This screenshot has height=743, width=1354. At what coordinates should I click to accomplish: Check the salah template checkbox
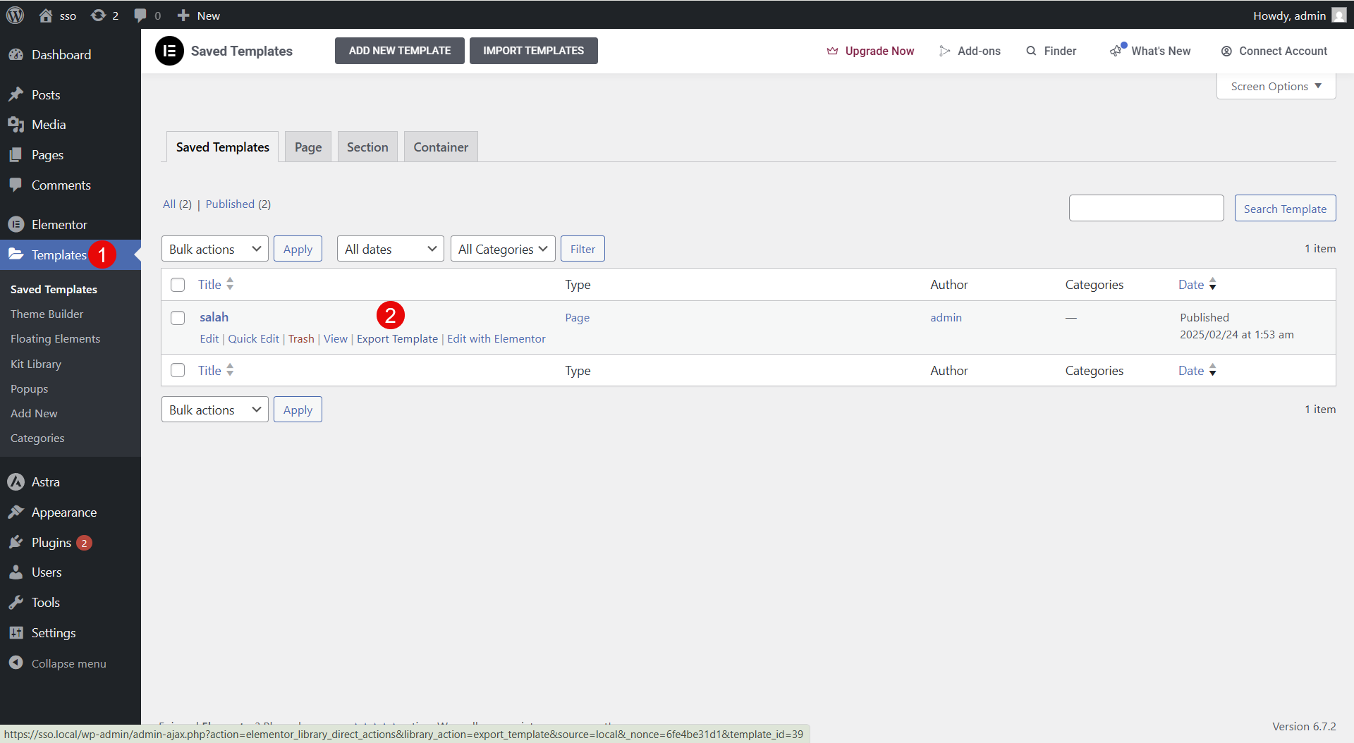click(178, 318)
